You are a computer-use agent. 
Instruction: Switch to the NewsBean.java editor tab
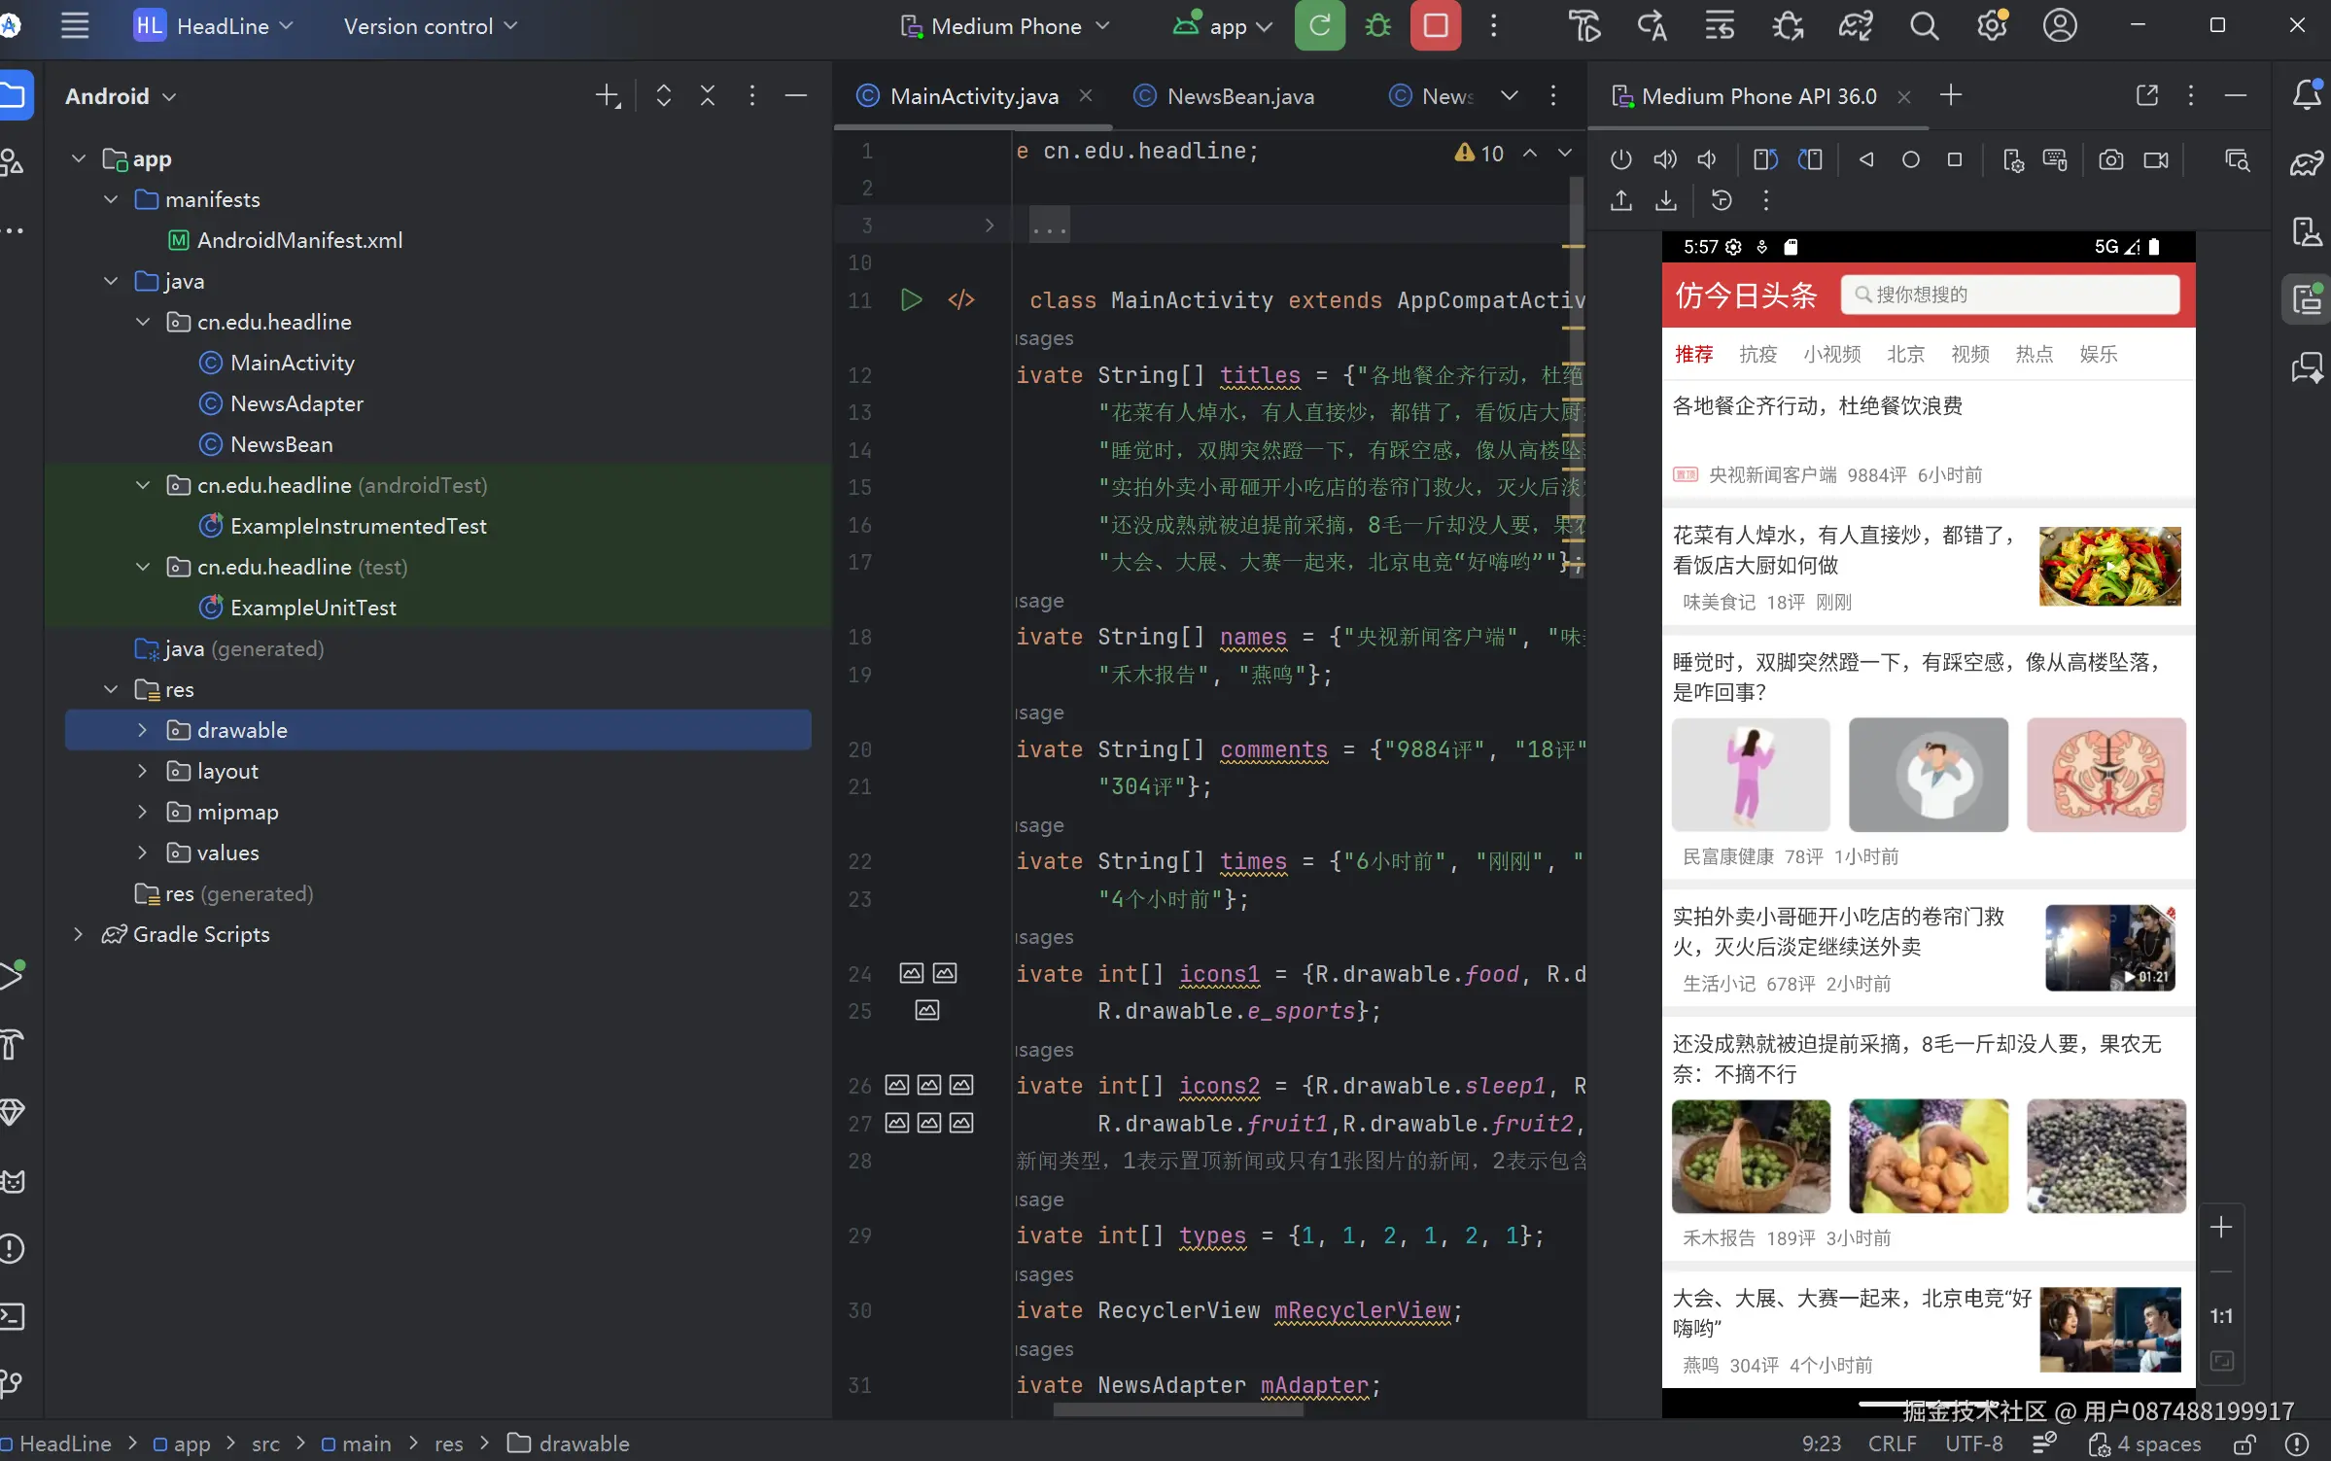point(1239,96)
